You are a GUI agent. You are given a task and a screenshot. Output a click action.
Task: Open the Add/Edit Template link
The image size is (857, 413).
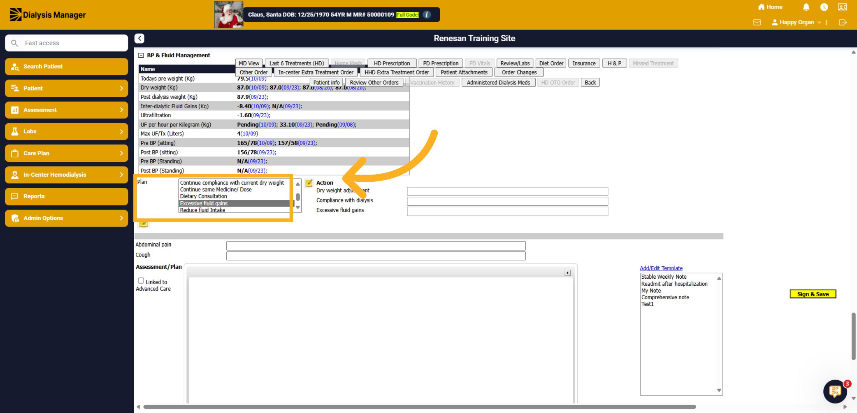coord(661,268)
